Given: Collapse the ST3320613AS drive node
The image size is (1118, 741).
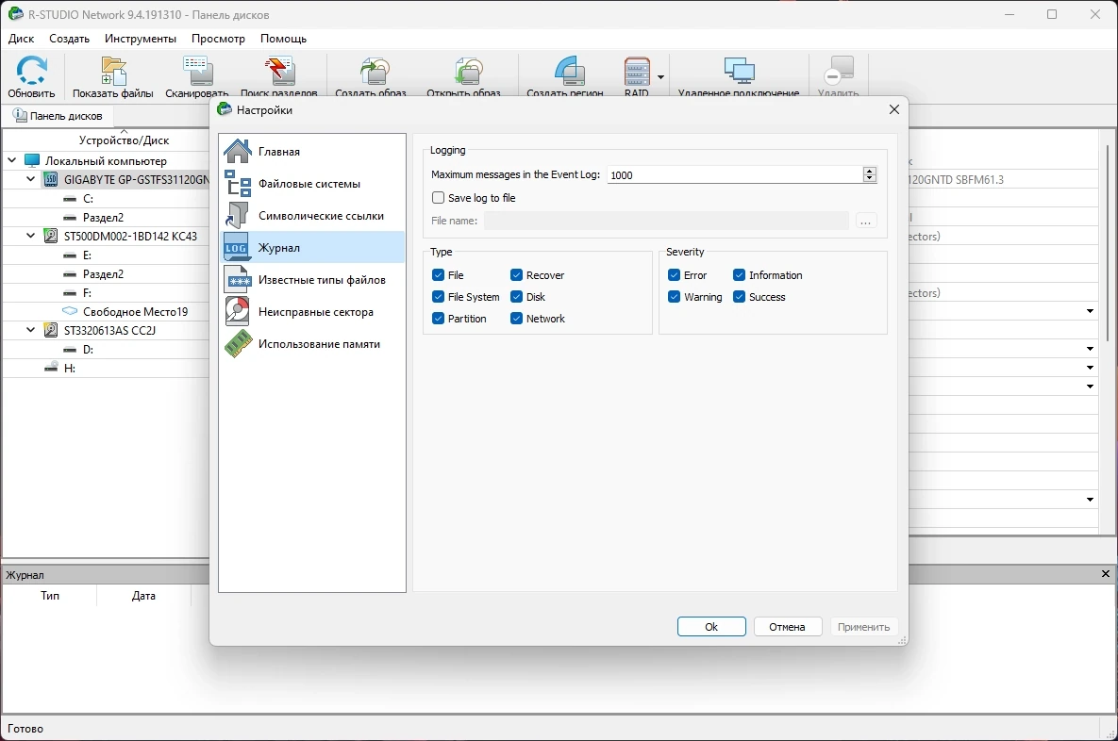Looking at the screenshot, I should point(30,330).
